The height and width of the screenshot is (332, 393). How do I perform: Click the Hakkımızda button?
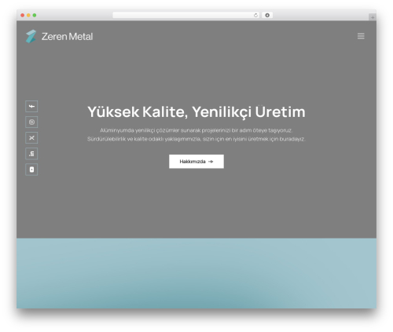point(196,162)
